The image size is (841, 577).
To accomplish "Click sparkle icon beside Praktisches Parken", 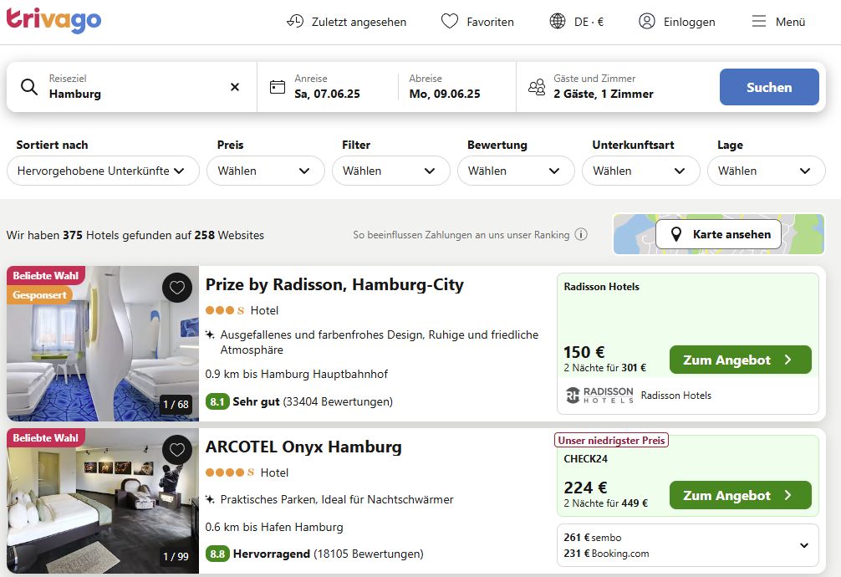I will (211, 500).
